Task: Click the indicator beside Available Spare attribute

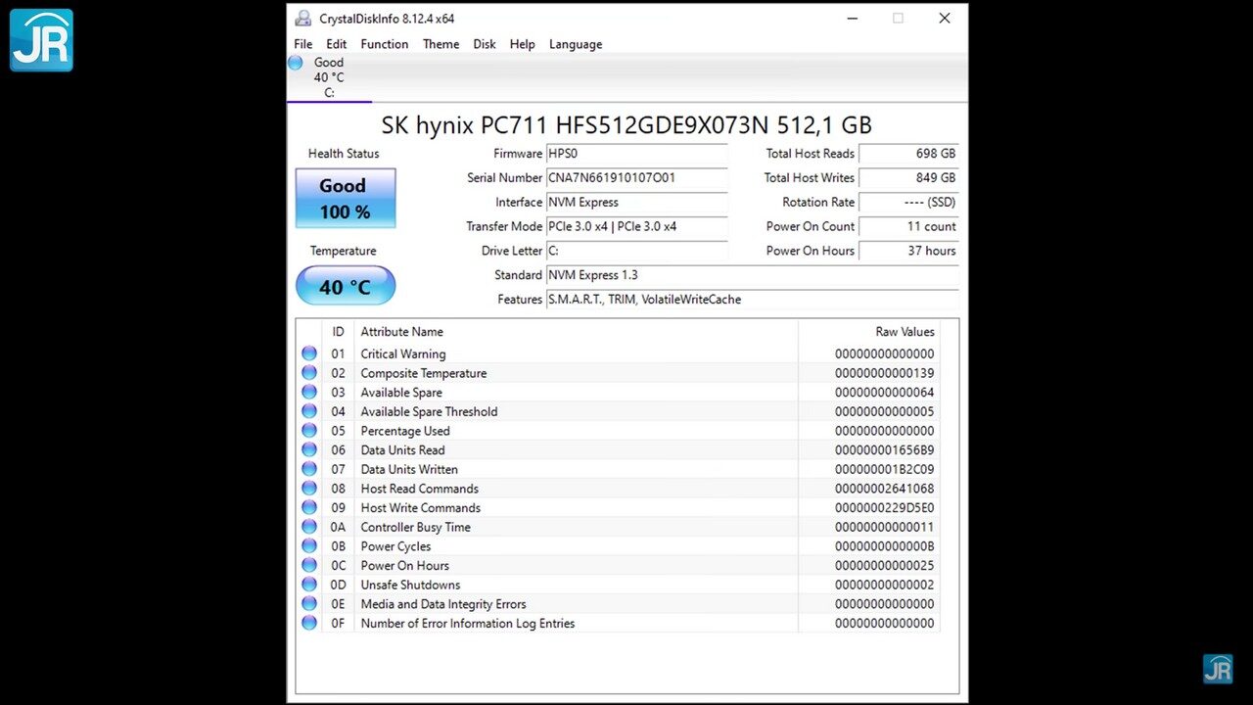Action: pos(309,392)
